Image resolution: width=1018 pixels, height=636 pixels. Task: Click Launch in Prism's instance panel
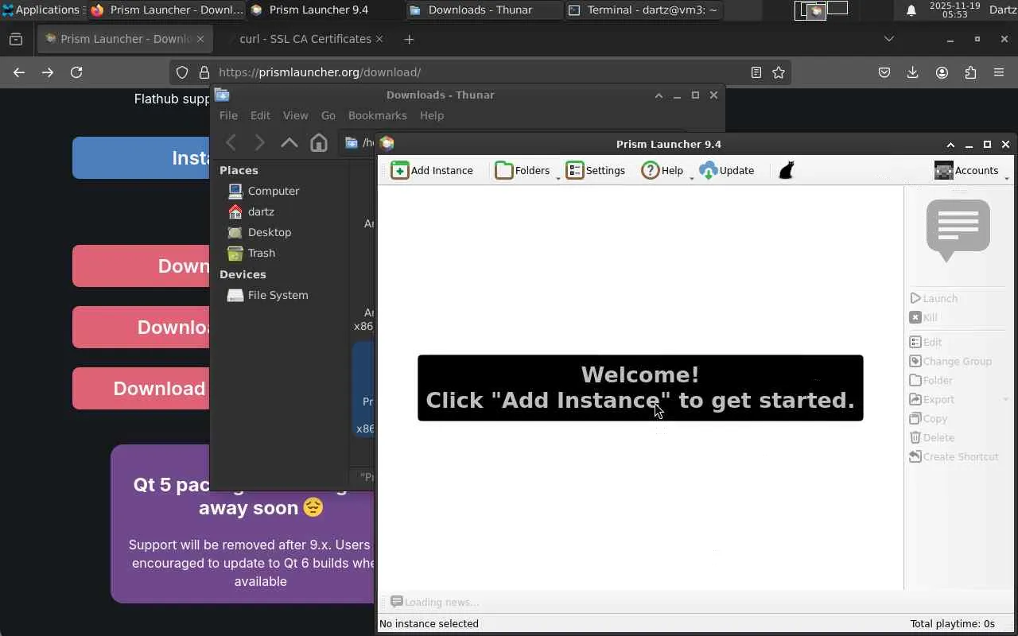(x=934, y=298)
